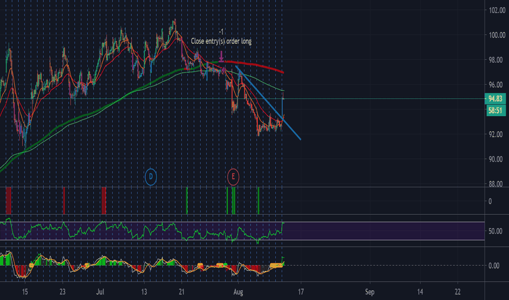This screenshot has width=509, height=300.
Task: Click the 17 date label on time axis
Action: (x=301, y=292)
